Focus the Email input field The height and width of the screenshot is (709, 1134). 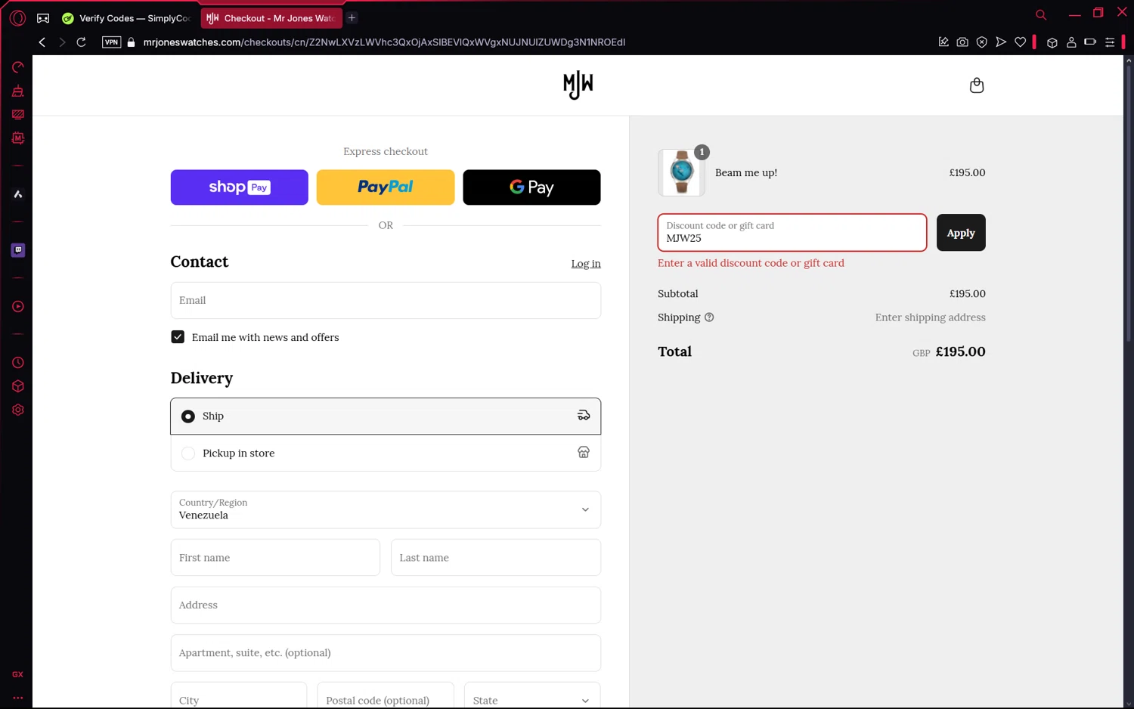point(386,301)
